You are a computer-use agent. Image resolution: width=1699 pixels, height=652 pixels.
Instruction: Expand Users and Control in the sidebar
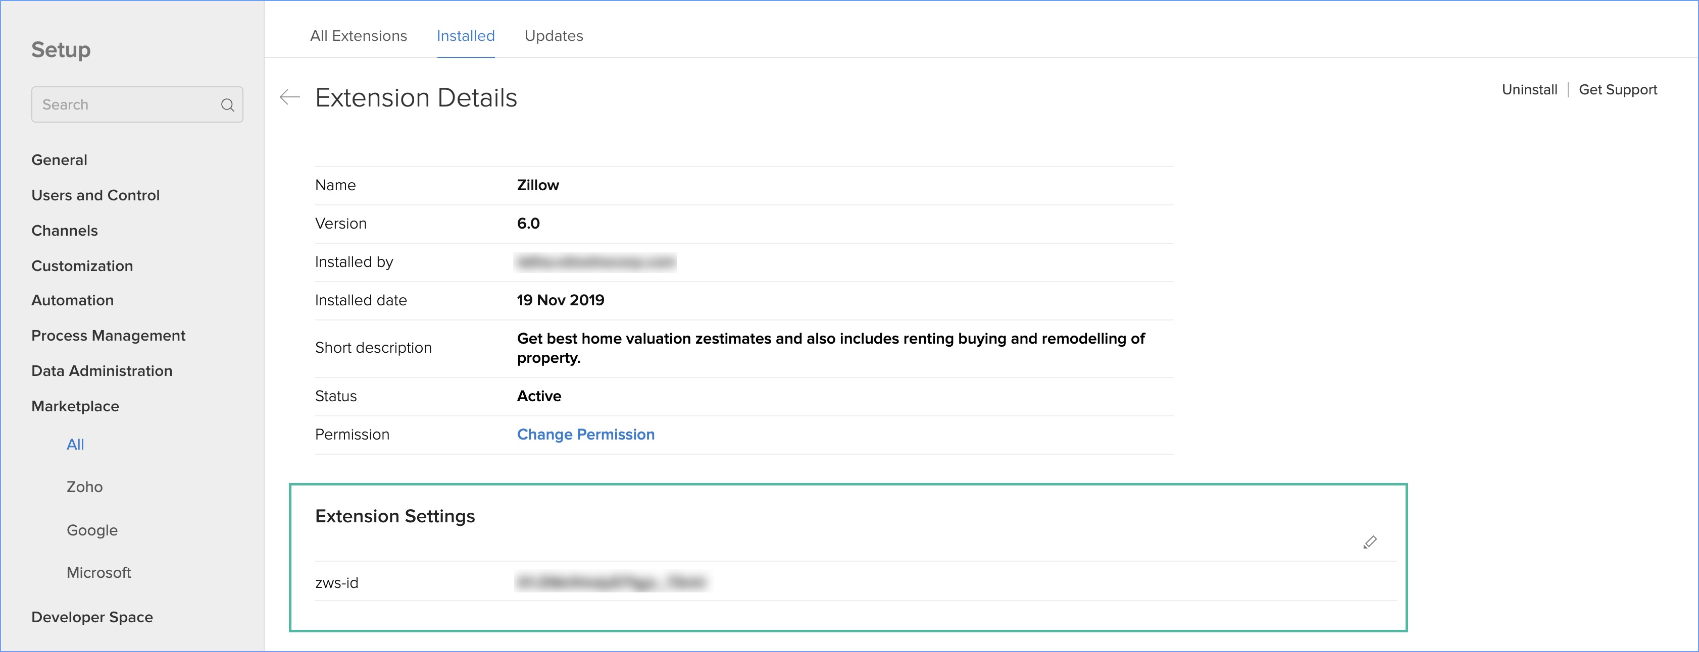[95, 195]
